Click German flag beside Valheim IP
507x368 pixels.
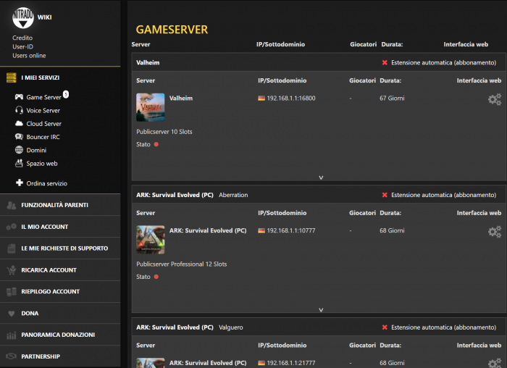click(261, 99)
